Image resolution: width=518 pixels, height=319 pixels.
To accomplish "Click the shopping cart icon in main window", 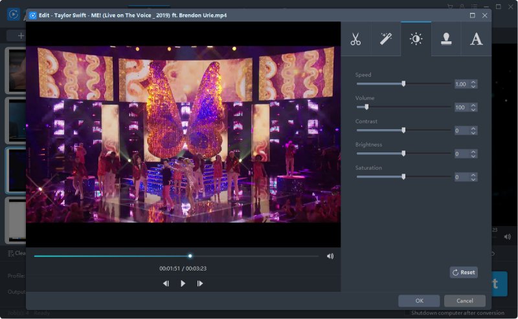I will pyautogui.click(x=450, y=6).
